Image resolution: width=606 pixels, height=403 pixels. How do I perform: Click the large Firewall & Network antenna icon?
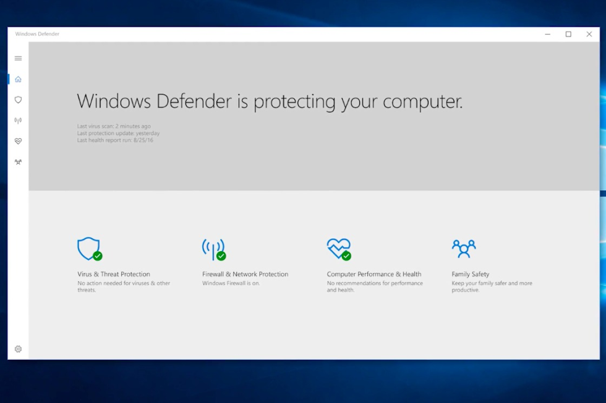tap(213, 249)
